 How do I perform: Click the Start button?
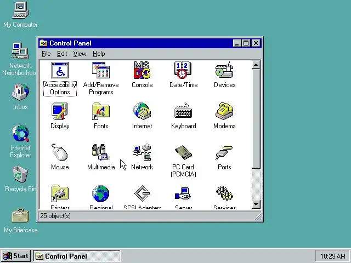pyautogui.click(x=16, y=256)
